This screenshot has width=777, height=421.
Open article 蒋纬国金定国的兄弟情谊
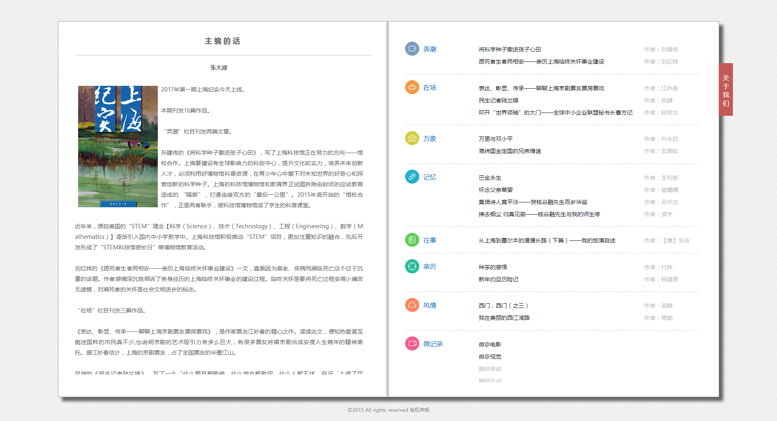pyautogui.click(x=510, y=151)
